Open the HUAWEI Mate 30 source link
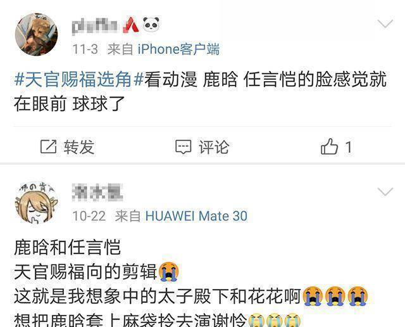Image resolution: width=405 pixels, height=327 pixels. pyautogui.click(x=196, y=216)
